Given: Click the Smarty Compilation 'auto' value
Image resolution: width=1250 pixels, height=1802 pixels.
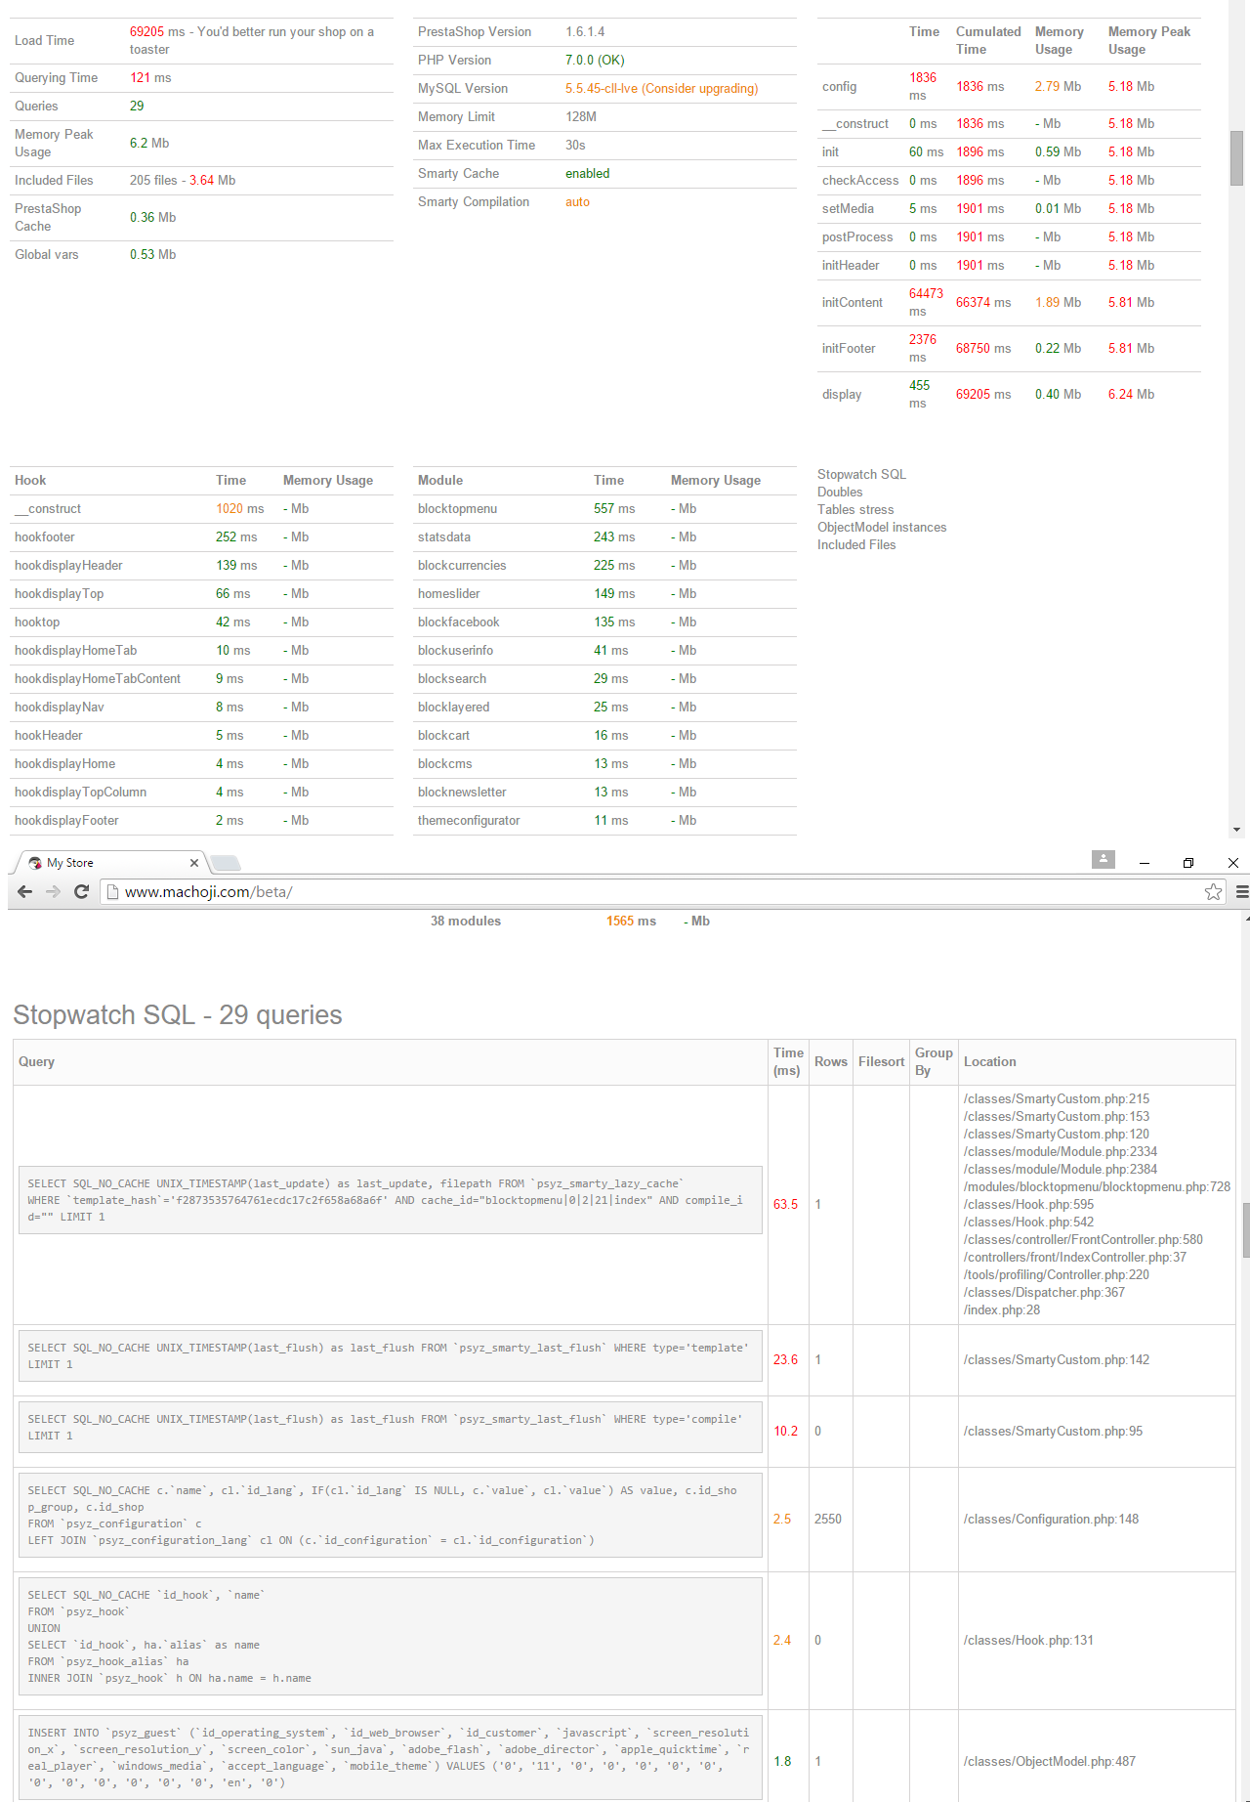Looking at the screenshot, I should [x=577, y=202].
